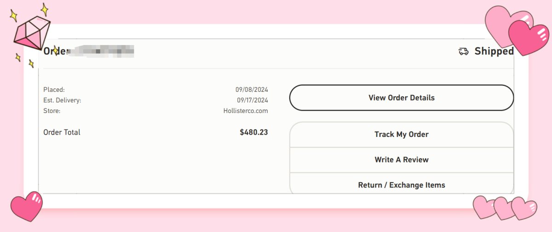Viewport: 552px width, 232px height.
Task: Click the cluster of three light pink hearts
Action: 505,208
